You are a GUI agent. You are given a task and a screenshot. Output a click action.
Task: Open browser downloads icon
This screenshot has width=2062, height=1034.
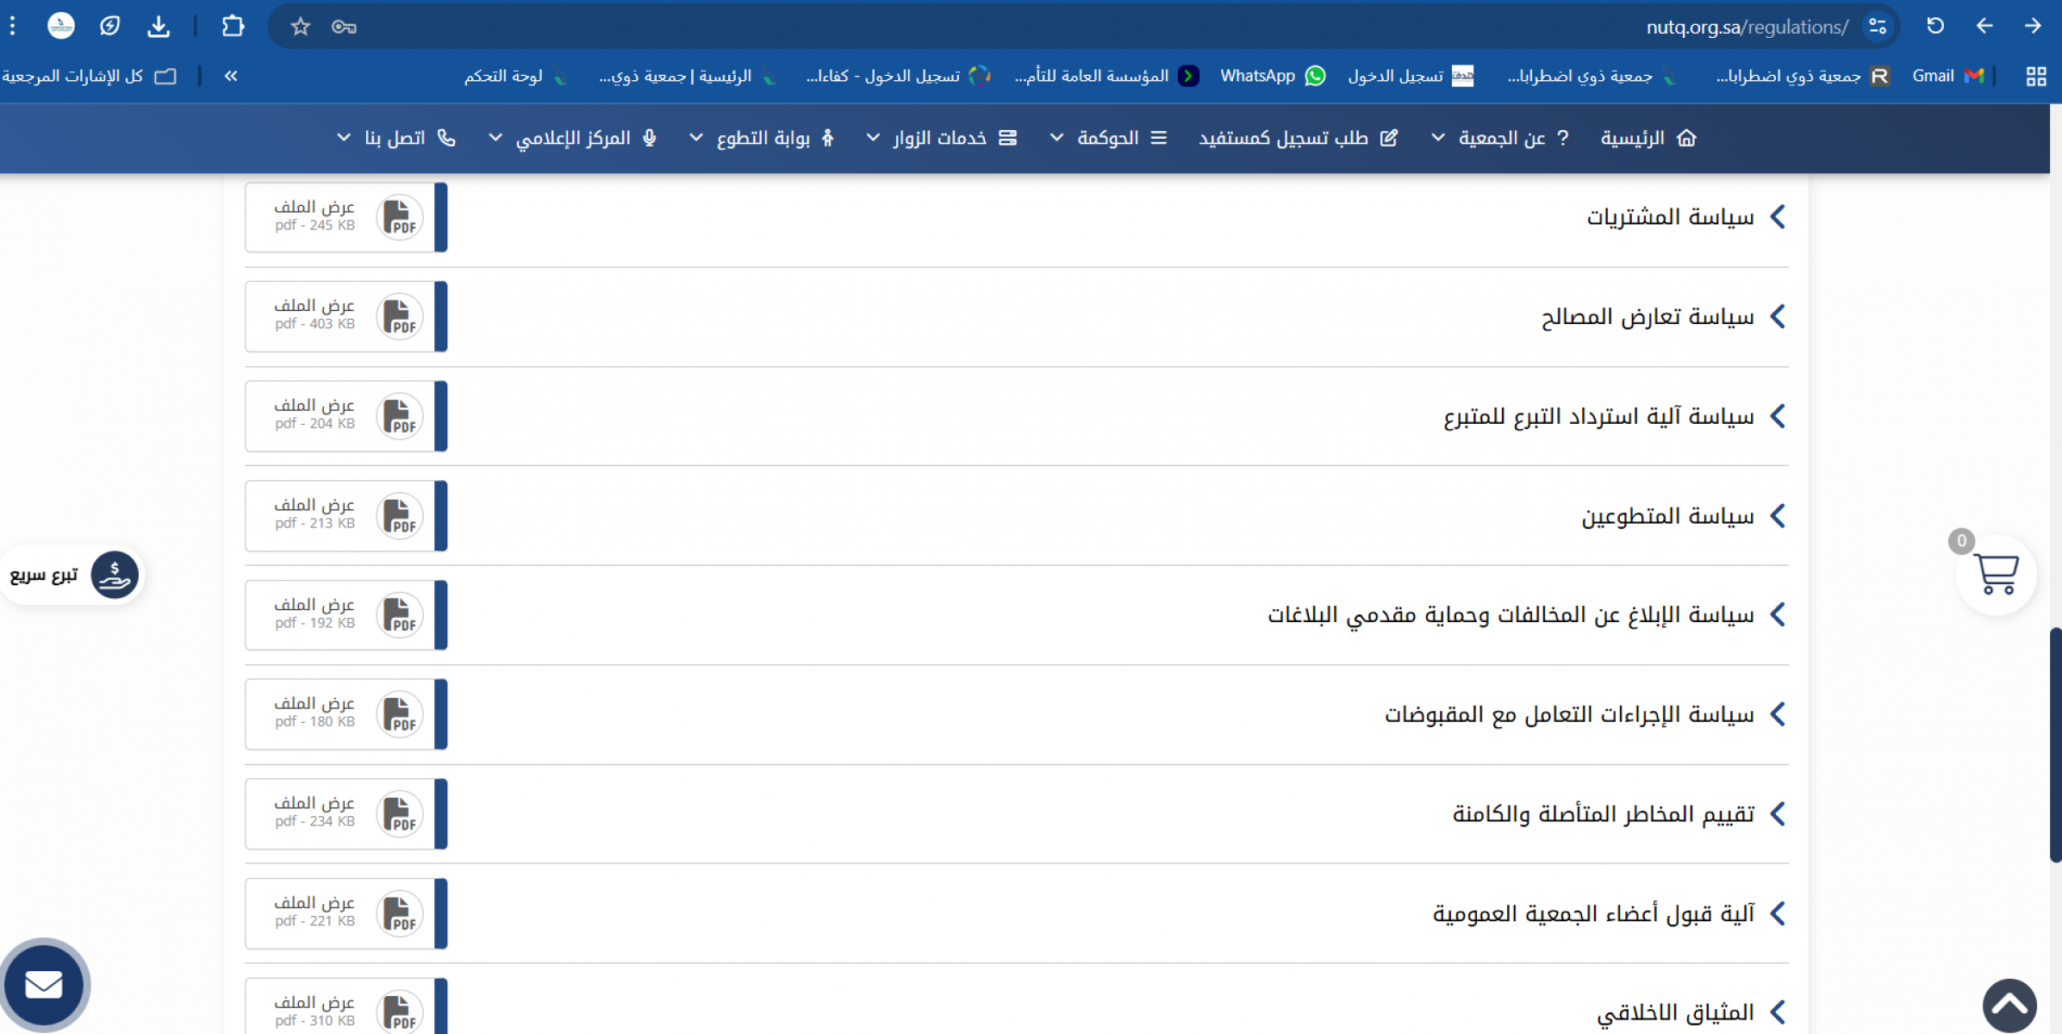159,27
